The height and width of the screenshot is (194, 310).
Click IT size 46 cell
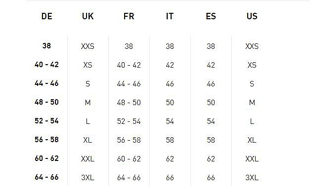(170, 84)
